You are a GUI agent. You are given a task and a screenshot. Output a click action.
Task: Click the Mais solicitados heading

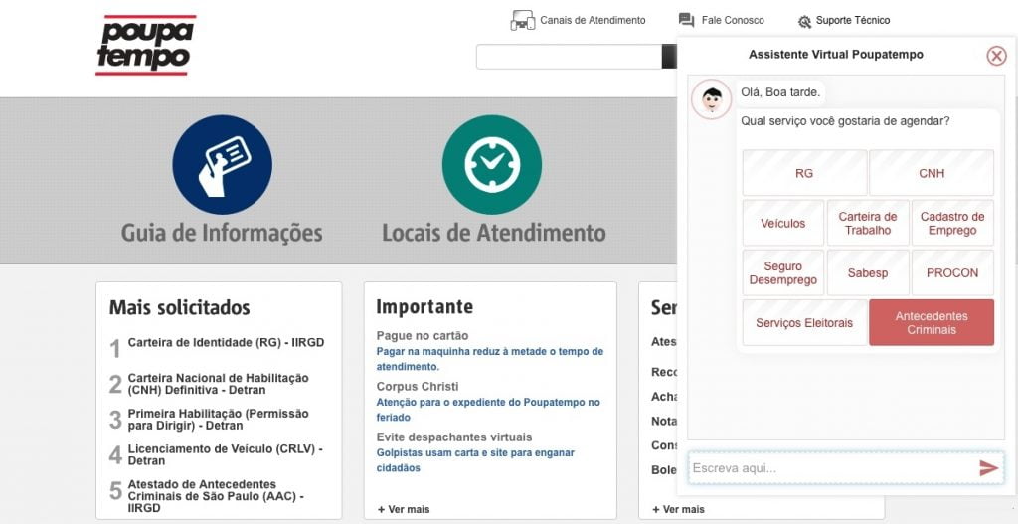179,307
